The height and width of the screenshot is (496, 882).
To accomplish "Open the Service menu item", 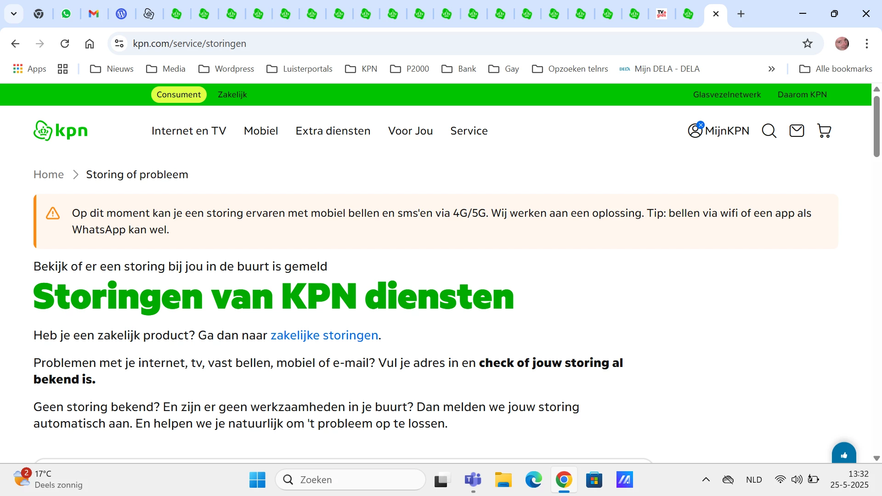I will click(469, 131).
